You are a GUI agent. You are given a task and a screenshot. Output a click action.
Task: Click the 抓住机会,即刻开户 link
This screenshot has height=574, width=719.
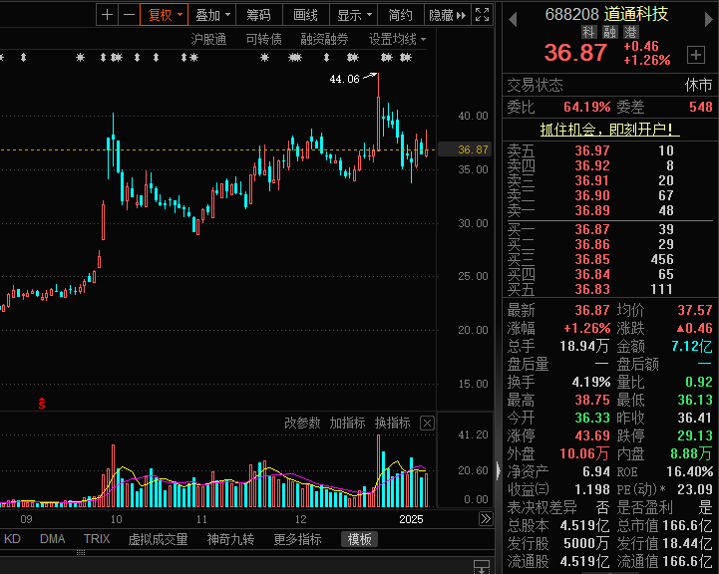(609, 130)
